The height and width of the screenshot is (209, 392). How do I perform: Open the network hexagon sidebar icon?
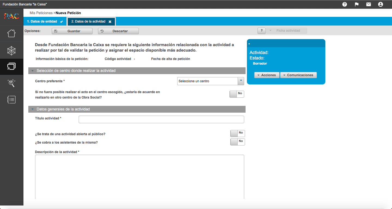tap(11, 50)
